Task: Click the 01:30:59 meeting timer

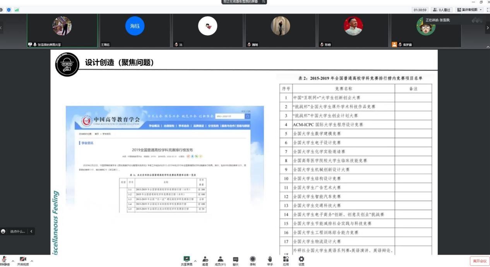Action: click(x=420, y=10)
